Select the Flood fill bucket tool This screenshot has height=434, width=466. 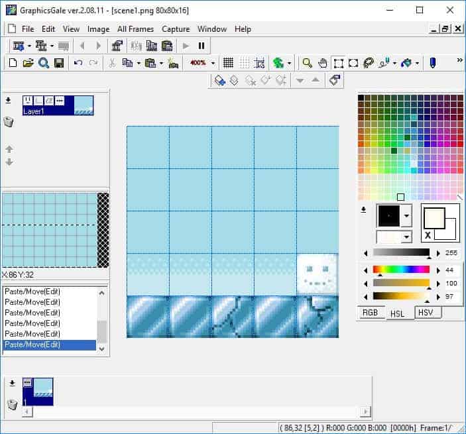pos(406,63)
